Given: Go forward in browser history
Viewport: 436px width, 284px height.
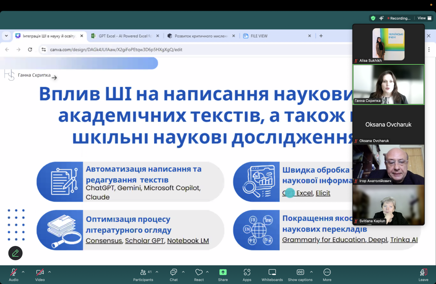Looking at the screenshot, I should click(18, 49).
